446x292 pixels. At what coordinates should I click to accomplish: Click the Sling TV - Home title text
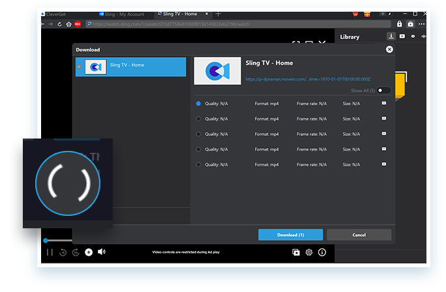click(x=269, y=63)
